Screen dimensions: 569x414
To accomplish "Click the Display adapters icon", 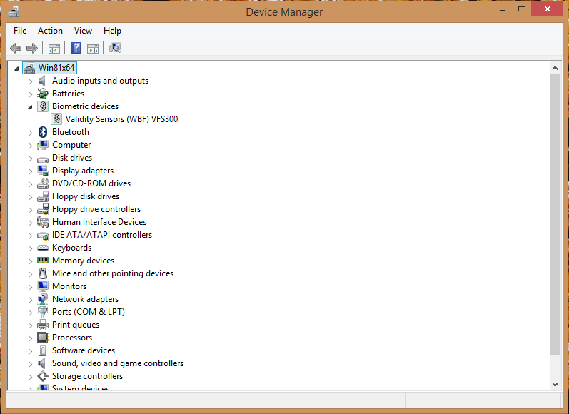I will pos(42,171).
